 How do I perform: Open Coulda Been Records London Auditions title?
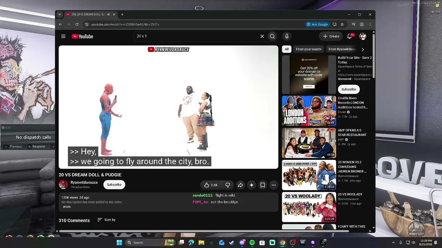(x=353, y=103)
